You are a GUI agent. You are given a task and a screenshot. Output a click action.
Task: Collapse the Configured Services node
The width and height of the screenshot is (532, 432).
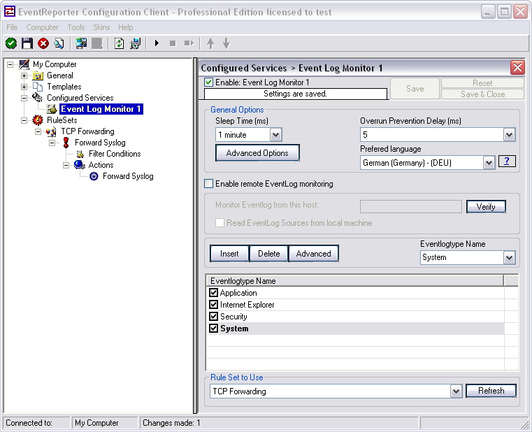[x=24, y=98]
